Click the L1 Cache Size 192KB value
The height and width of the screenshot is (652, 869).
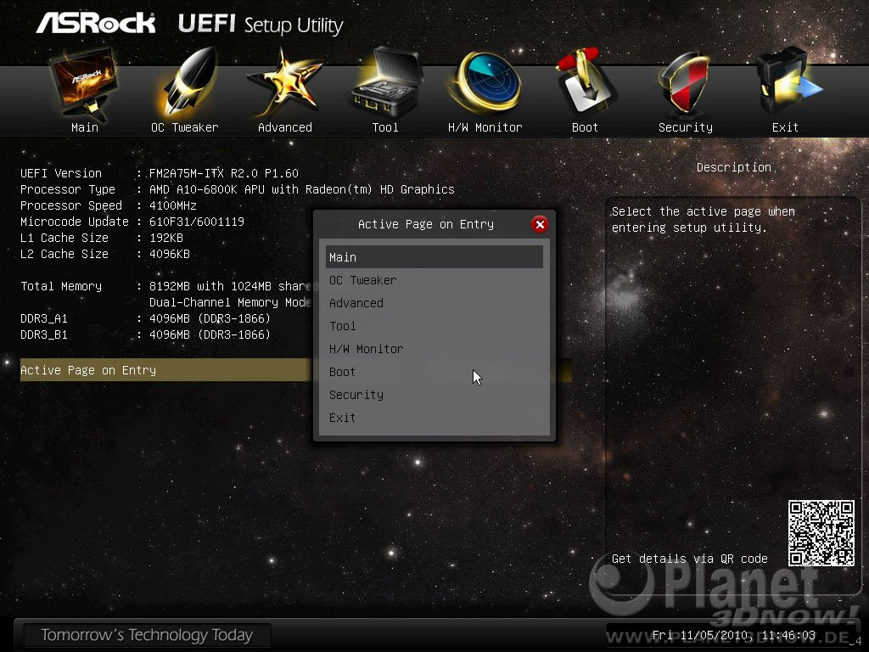(x=166, y=238)
